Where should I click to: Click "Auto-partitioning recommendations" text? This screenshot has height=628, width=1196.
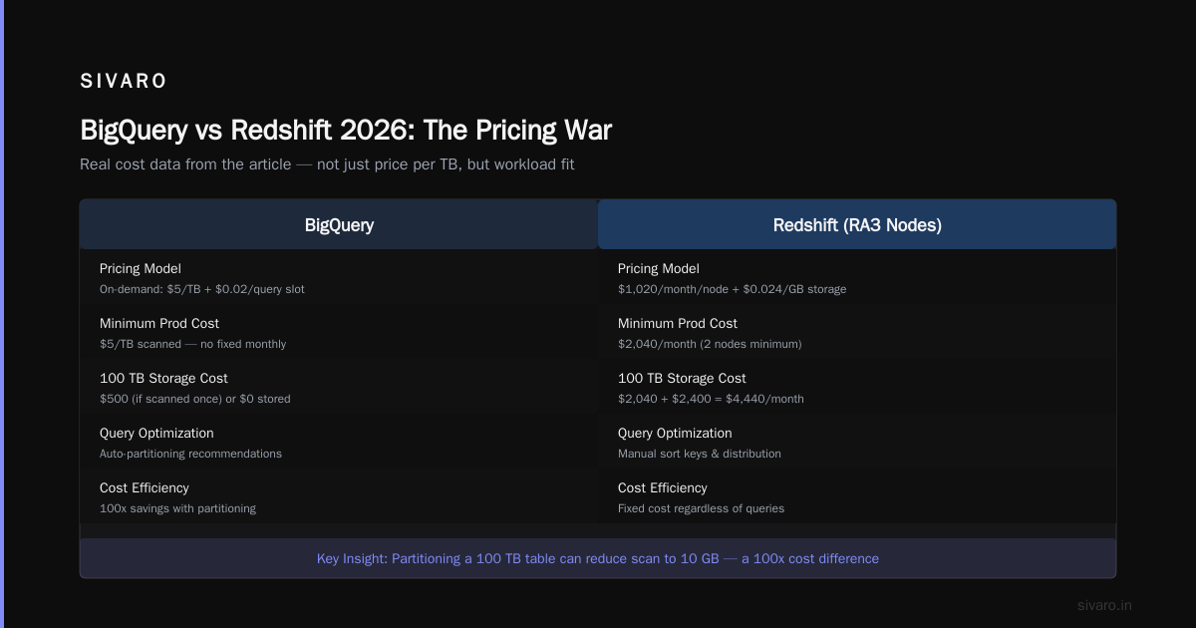tap(190, 454)
